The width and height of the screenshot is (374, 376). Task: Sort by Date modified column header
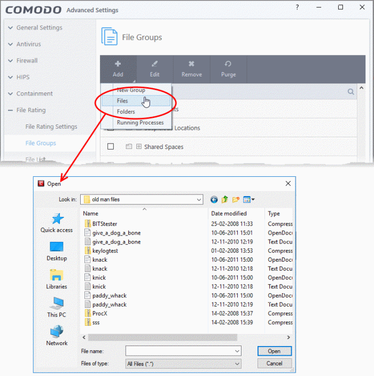click(229, 214)
